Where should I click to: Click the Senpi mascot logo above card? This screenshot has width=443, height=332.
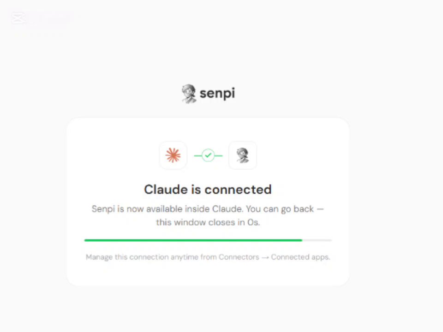pos(189,94)
